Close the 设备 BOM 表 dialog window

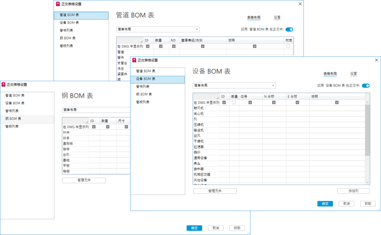[376, 60]
